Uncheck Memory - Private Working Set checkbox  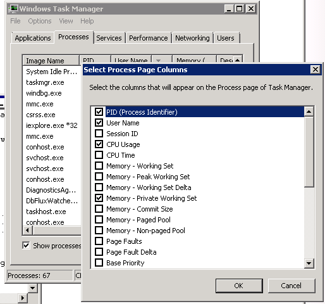99,198
